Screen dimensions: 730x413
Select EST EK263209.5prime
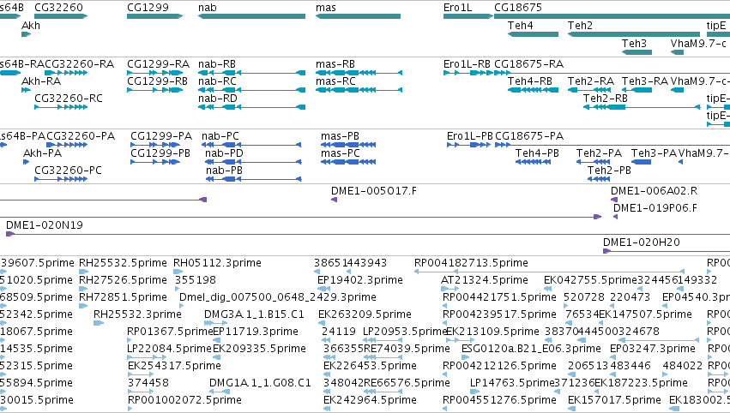click(321, 323)
